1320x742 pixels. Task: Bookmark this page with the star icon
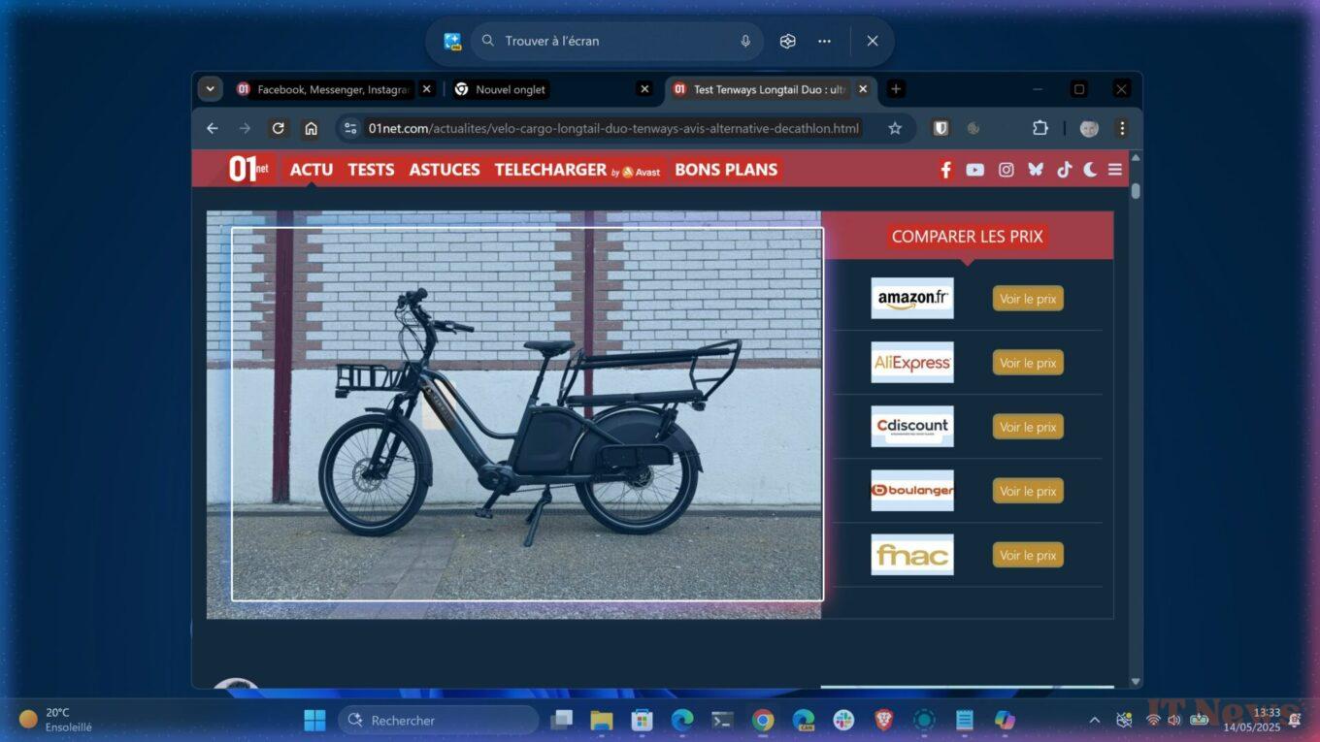pyautogui.click(x=895, y=128)
